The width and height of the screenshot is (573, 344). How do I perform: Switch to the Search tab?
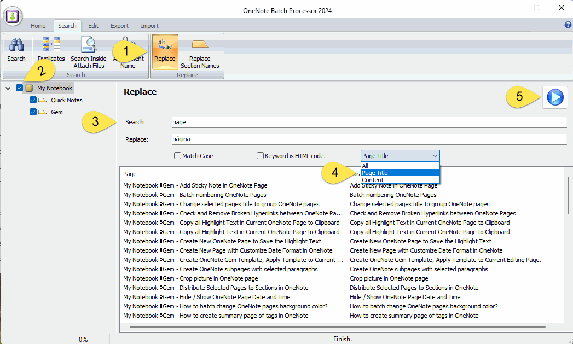click(x=67, y=26)
